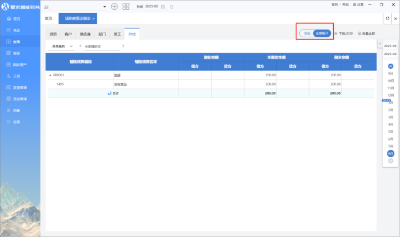
Task: Open 凭证 in the left sidebar
Action: tap(17, 30)
